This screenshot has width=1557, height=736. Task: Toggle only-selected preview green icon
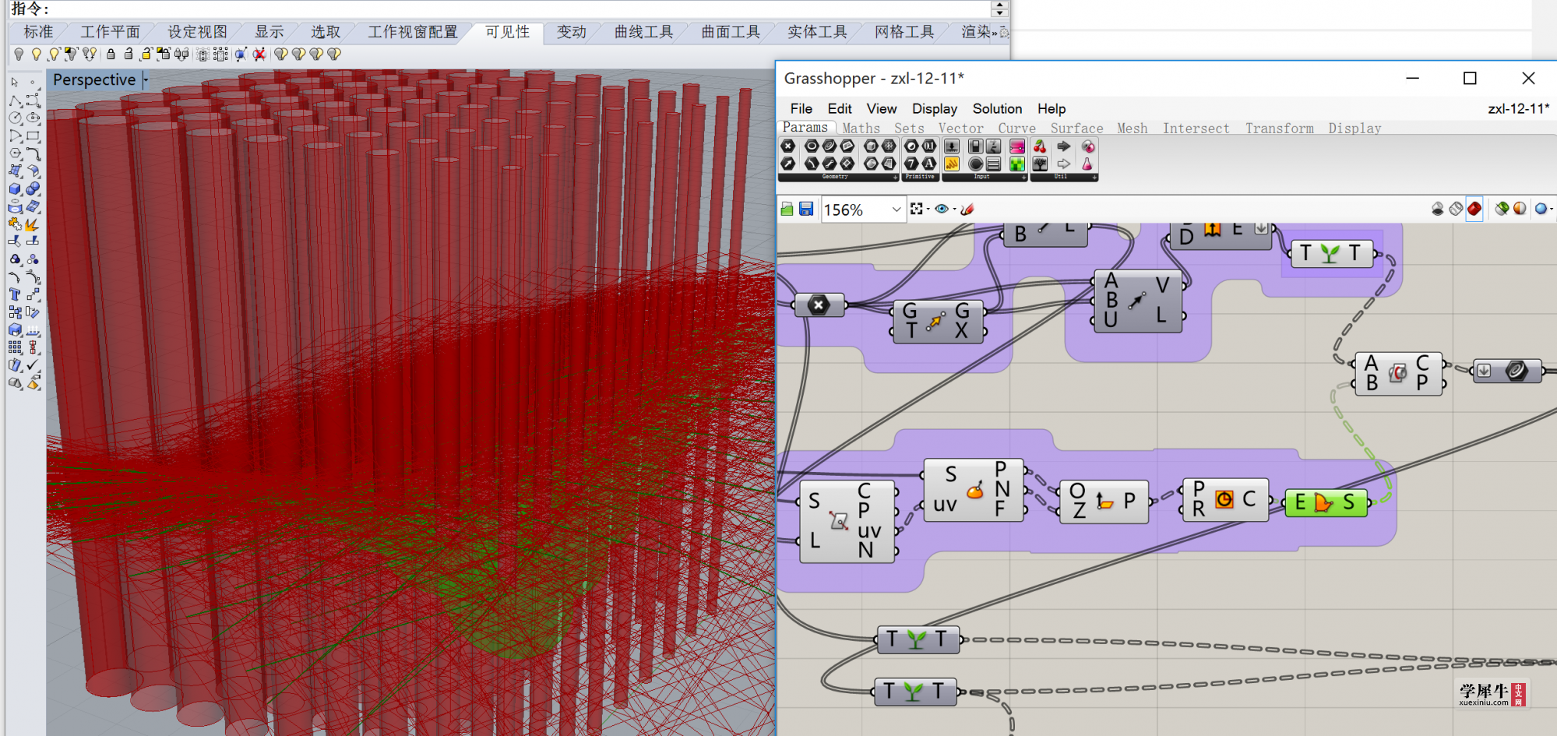[x=1502, y=209]
